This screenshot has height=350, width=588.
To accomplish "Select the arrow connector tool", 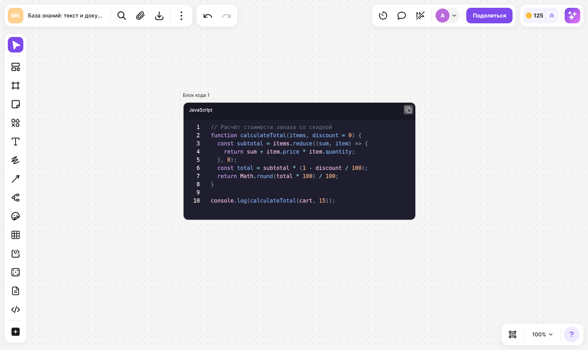I will point(16,179).
